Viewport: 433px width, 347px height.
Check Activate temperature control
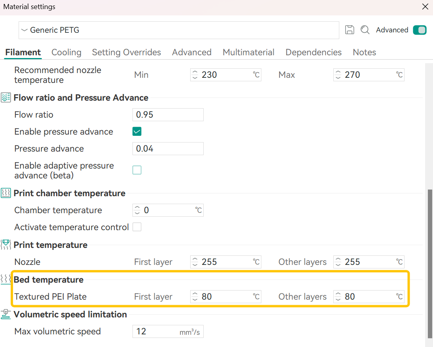[137, 227]
